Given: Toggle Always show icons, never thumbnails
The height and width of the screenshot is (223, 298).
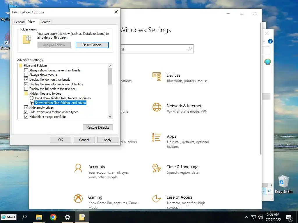Looking at the screenshot, I should pos(26,70).
